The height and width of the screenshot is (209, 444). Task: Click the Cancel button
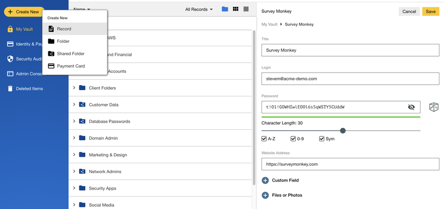(x=409, y=11)
